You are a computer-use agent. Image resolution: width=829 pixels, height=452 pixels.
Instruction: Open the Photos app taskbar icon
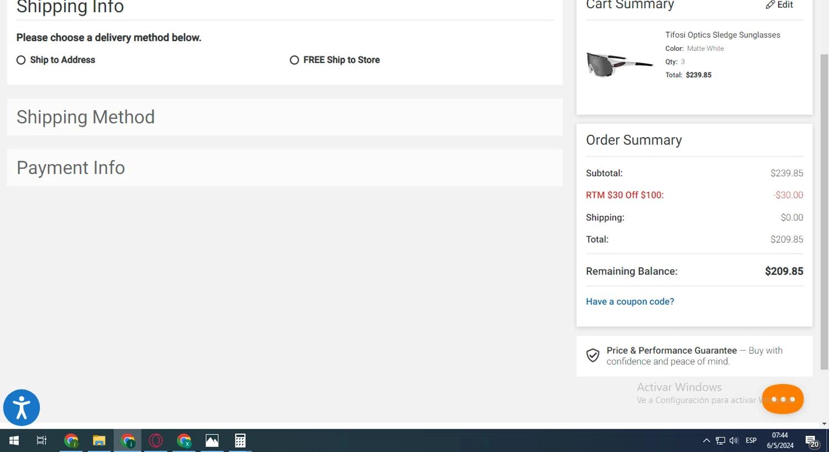pyautogui.click(x=212, y=440)
